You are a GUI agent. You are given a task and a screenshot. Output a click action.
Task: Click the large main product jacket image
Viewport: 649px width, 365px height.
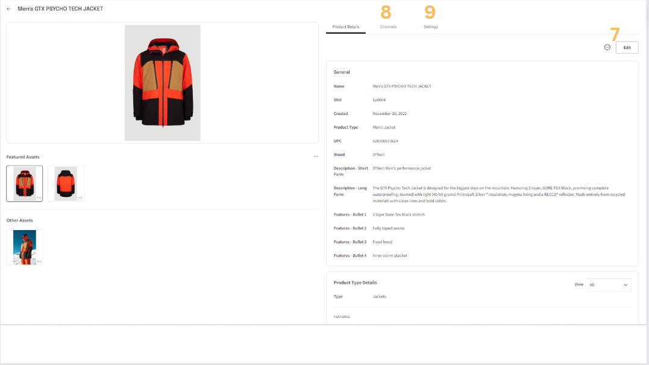point(163,83)
